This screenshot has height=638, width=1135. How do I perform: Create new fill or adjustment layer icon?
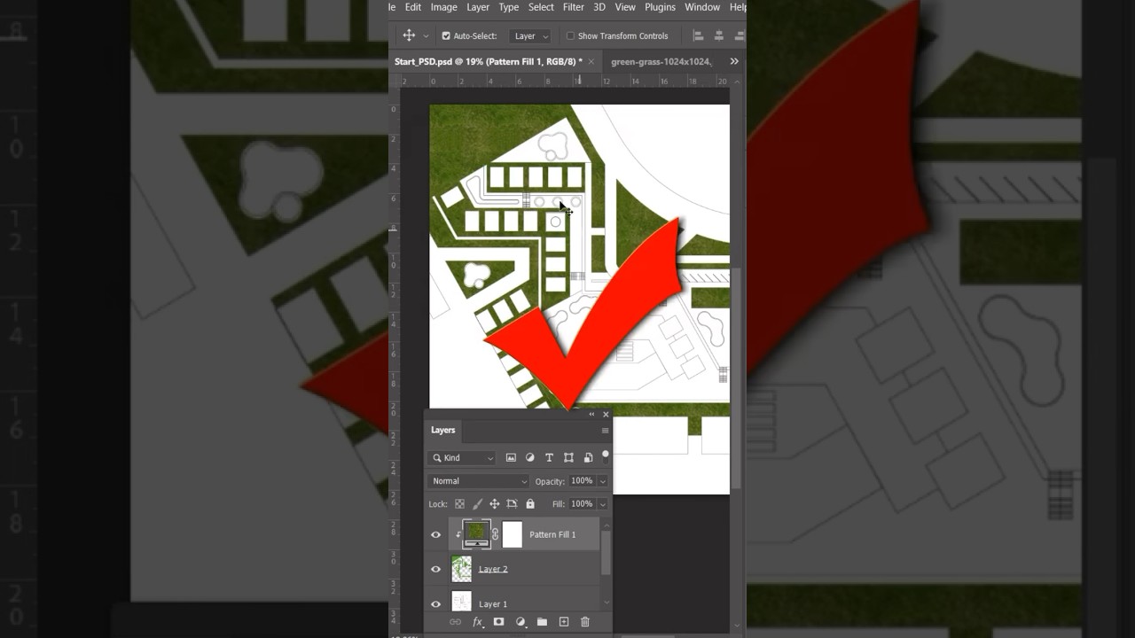(x=521, y=622)
